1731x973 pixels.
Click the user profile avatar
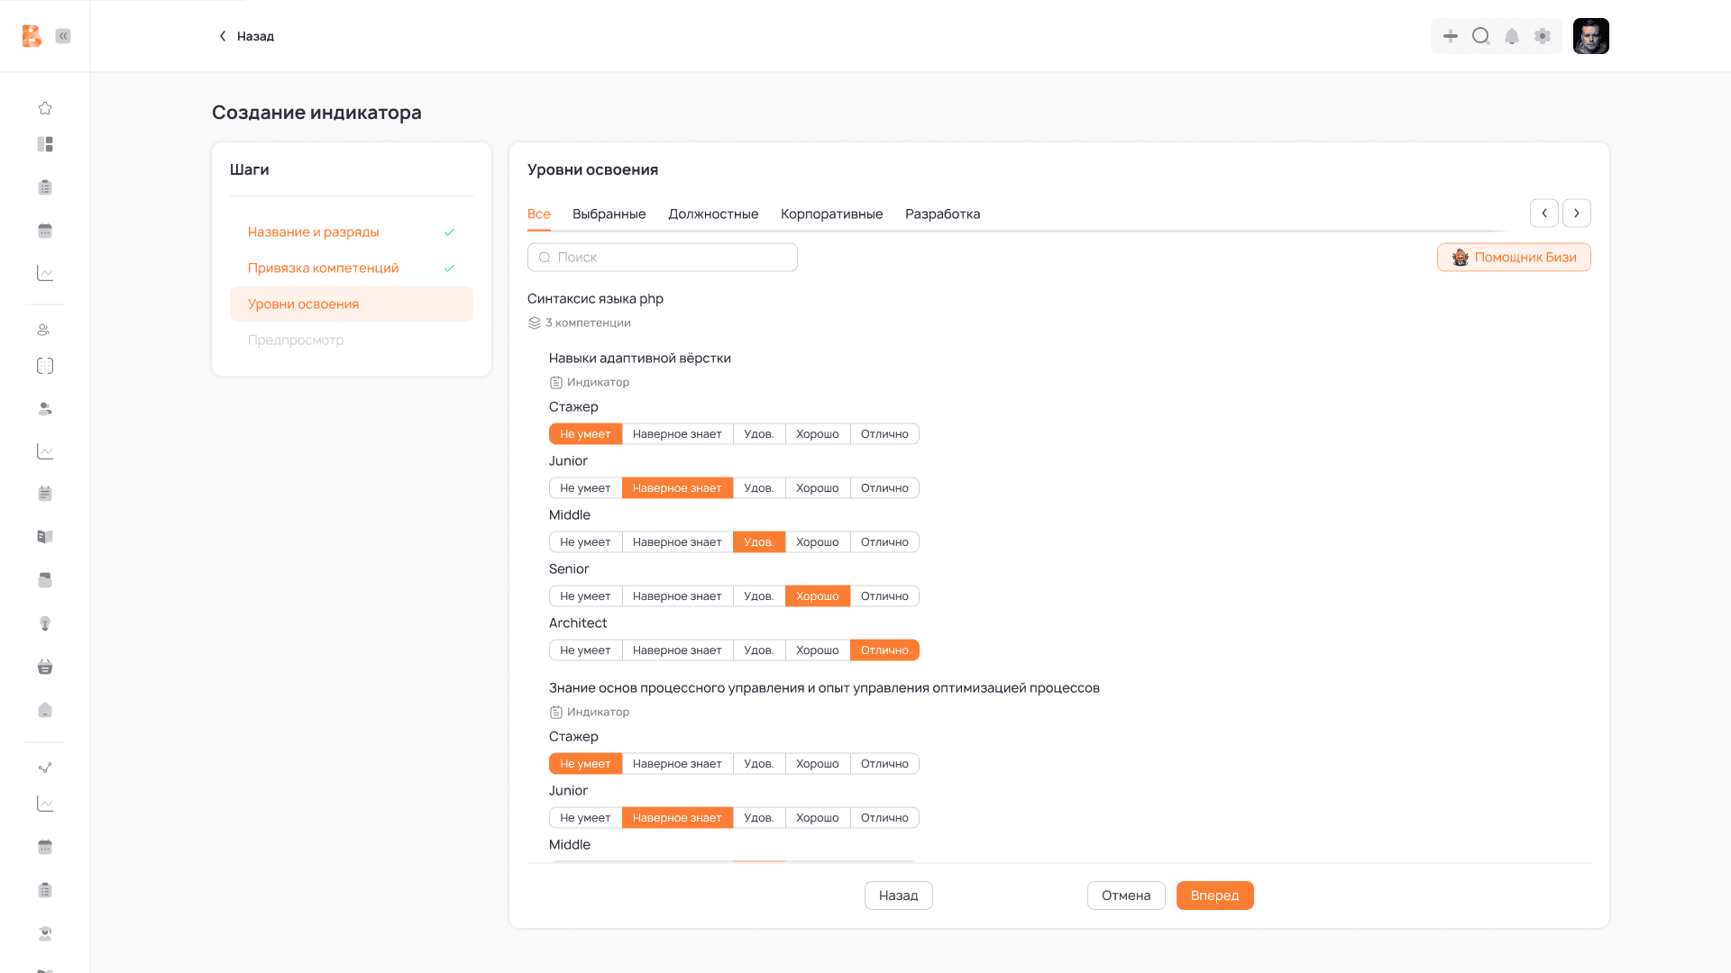click(1590, 36)
